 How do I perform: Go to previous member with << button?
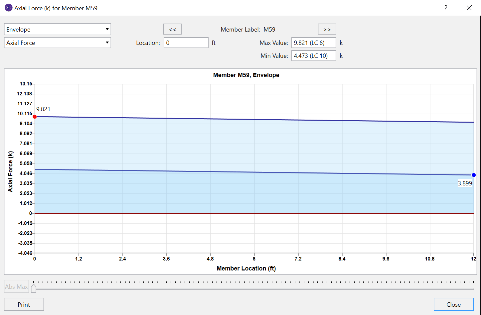point(172,29)
